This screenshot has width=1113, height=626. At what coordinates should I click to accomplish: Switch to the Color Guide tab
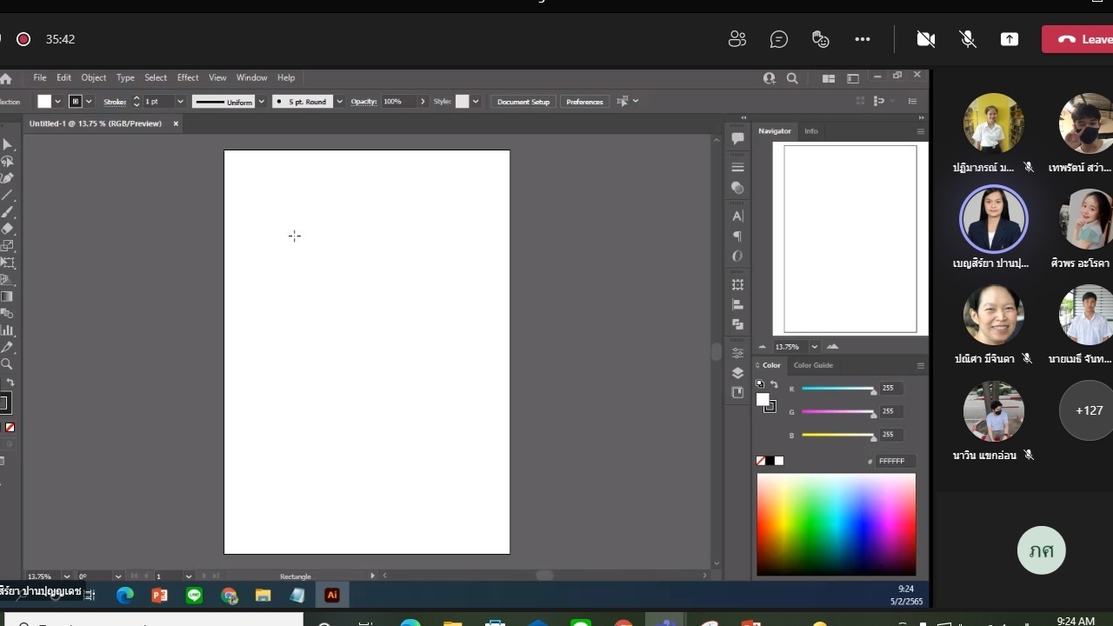pos(813,365)
